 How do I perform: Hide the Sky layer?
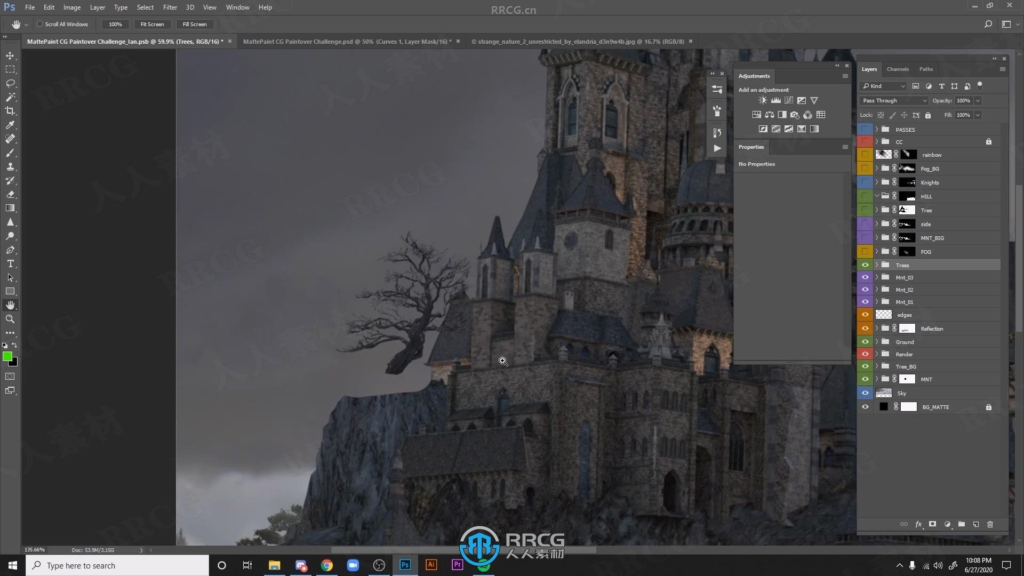(x=866, y=393)
